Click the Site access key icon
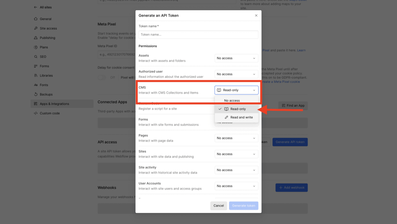397x224 pixels. tap(36, 28)
